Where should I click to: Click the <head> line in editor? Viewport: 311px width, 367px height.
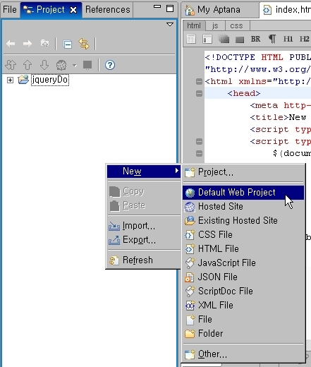pos(257,93)
